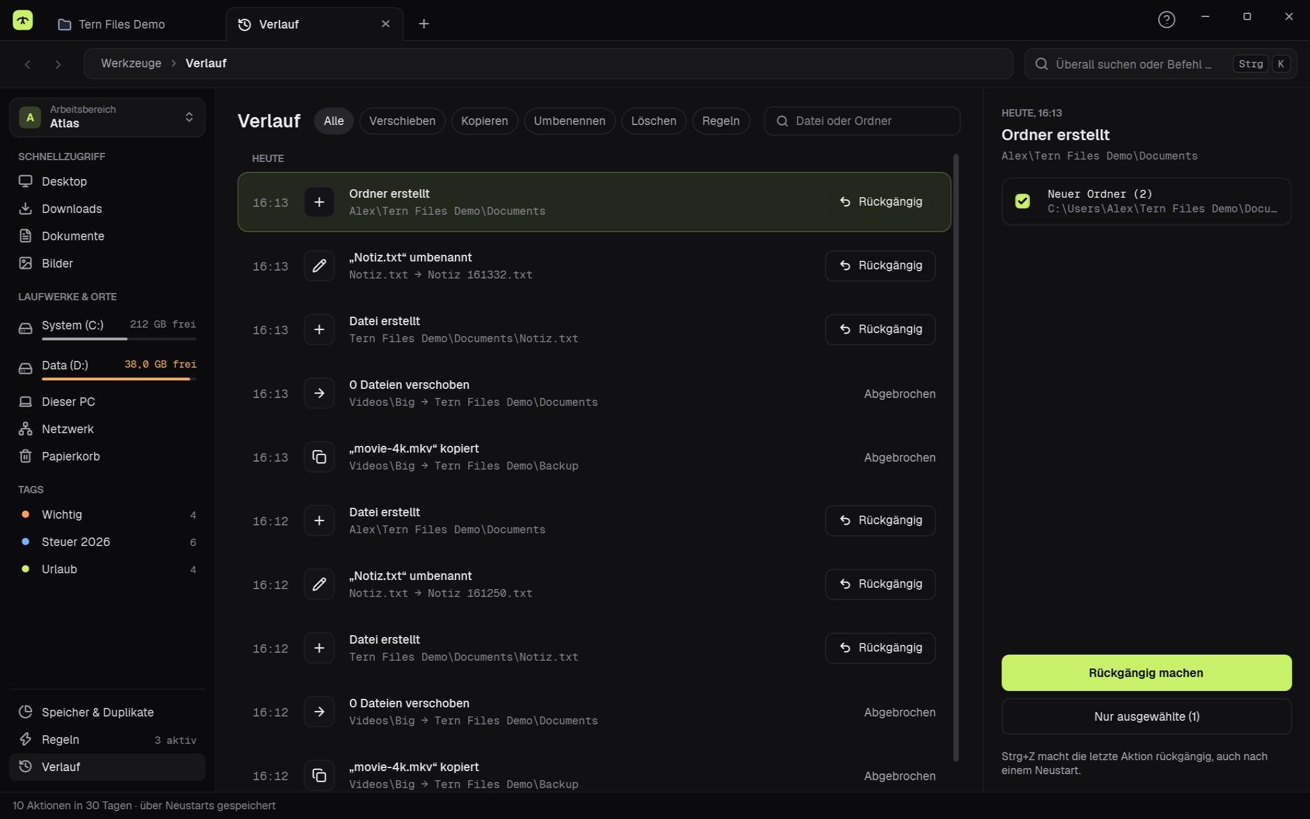Screen dimensions: 1310x819
Task: Select the Wichtig tag
Action: point(107,514)
